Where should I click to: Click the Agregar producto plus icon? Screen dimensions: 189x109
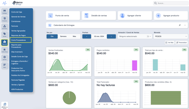pos(158,16)
